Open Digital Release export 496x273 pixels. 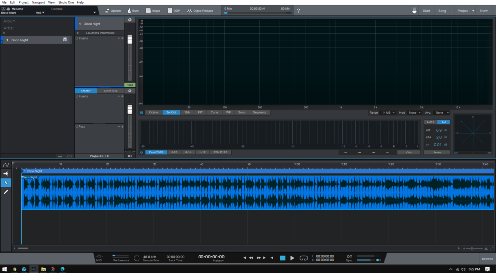[x=200, y=11]
